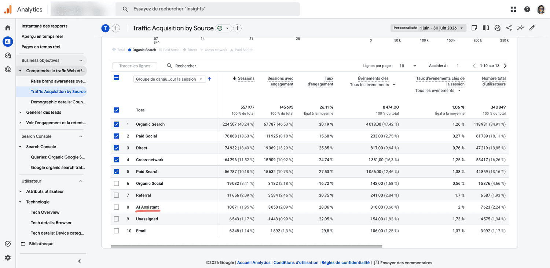Screen dimensions: 550x268
Task: Click the Google apps grid icon
Action: click(513, 9)
